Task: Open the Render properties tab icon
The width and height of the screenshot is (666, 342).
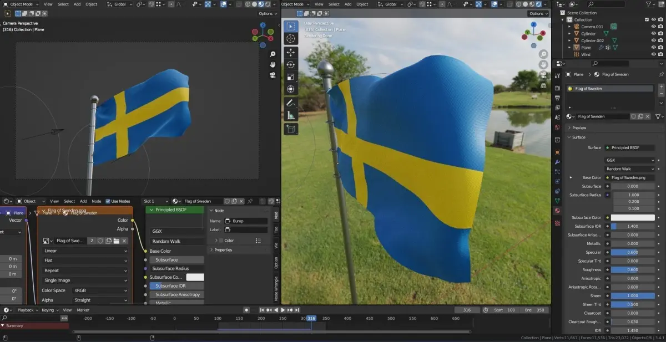Action: pyautogui.click(x=557, y=88)
